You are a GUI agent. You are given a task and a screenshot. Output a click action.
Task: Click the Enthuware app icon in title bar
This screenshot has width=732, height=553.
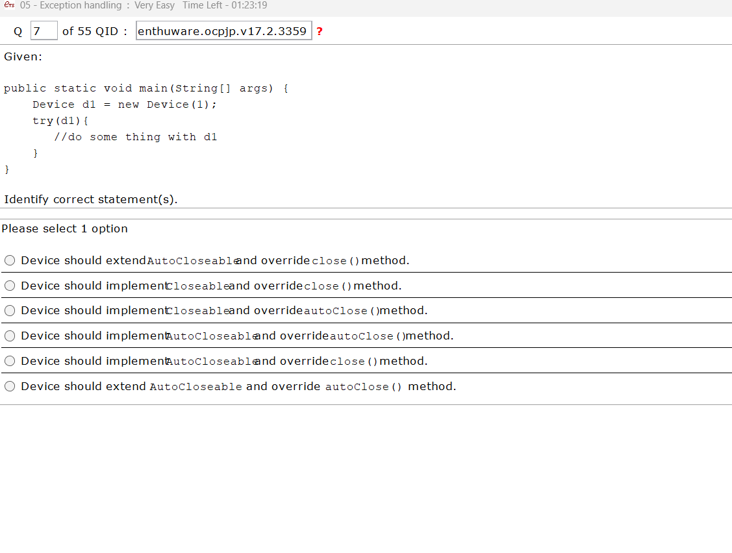coord(9,6)
